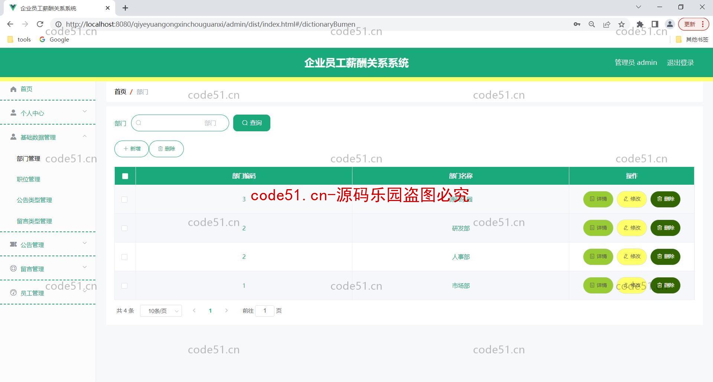The height and width of the screenshot is (382, 713).
Task: Click the 新增 add button
Action: tap(131, 149)
